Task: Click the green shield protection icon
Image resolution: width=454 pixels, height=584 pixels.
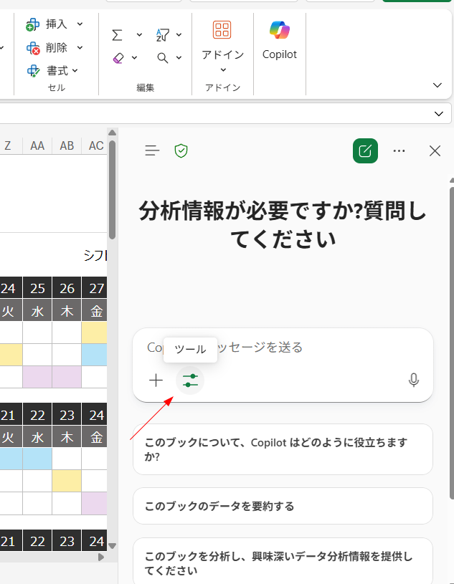Action: (181, 150)
